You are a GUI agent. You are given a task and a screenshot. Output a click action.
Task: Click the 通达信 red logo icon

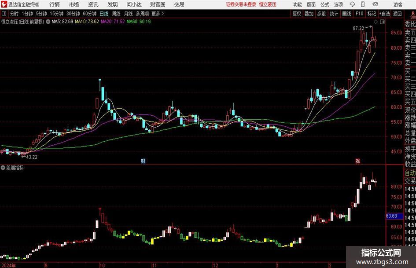tap(4, 4)
